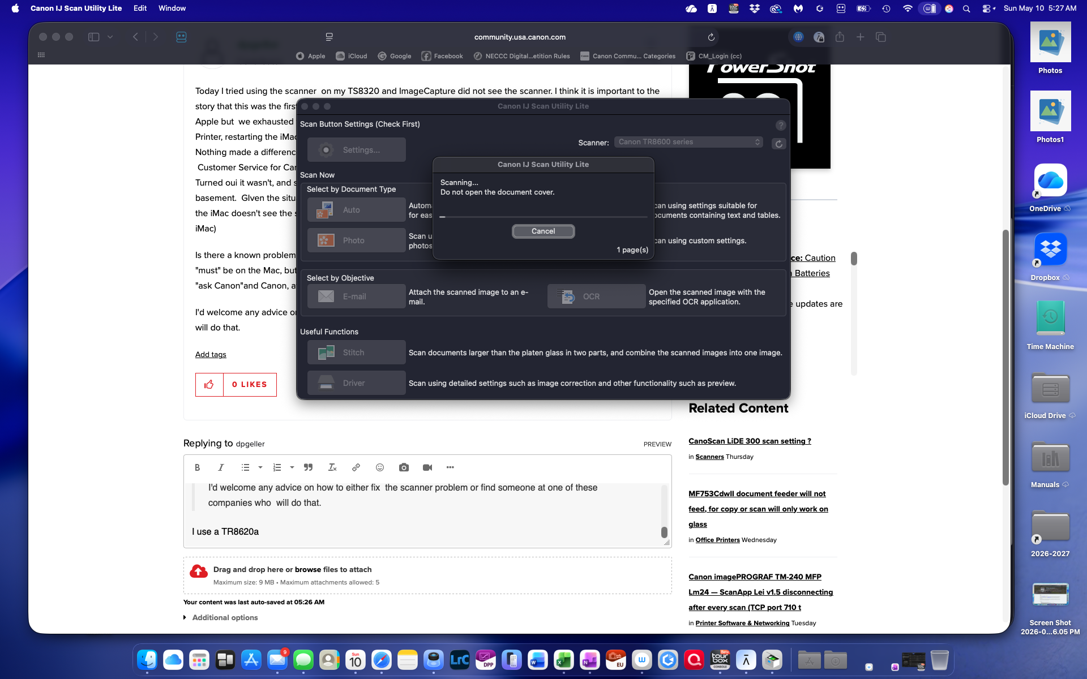Open Finder from the Dock
The image size is (1087, 679).
(147, 660)
